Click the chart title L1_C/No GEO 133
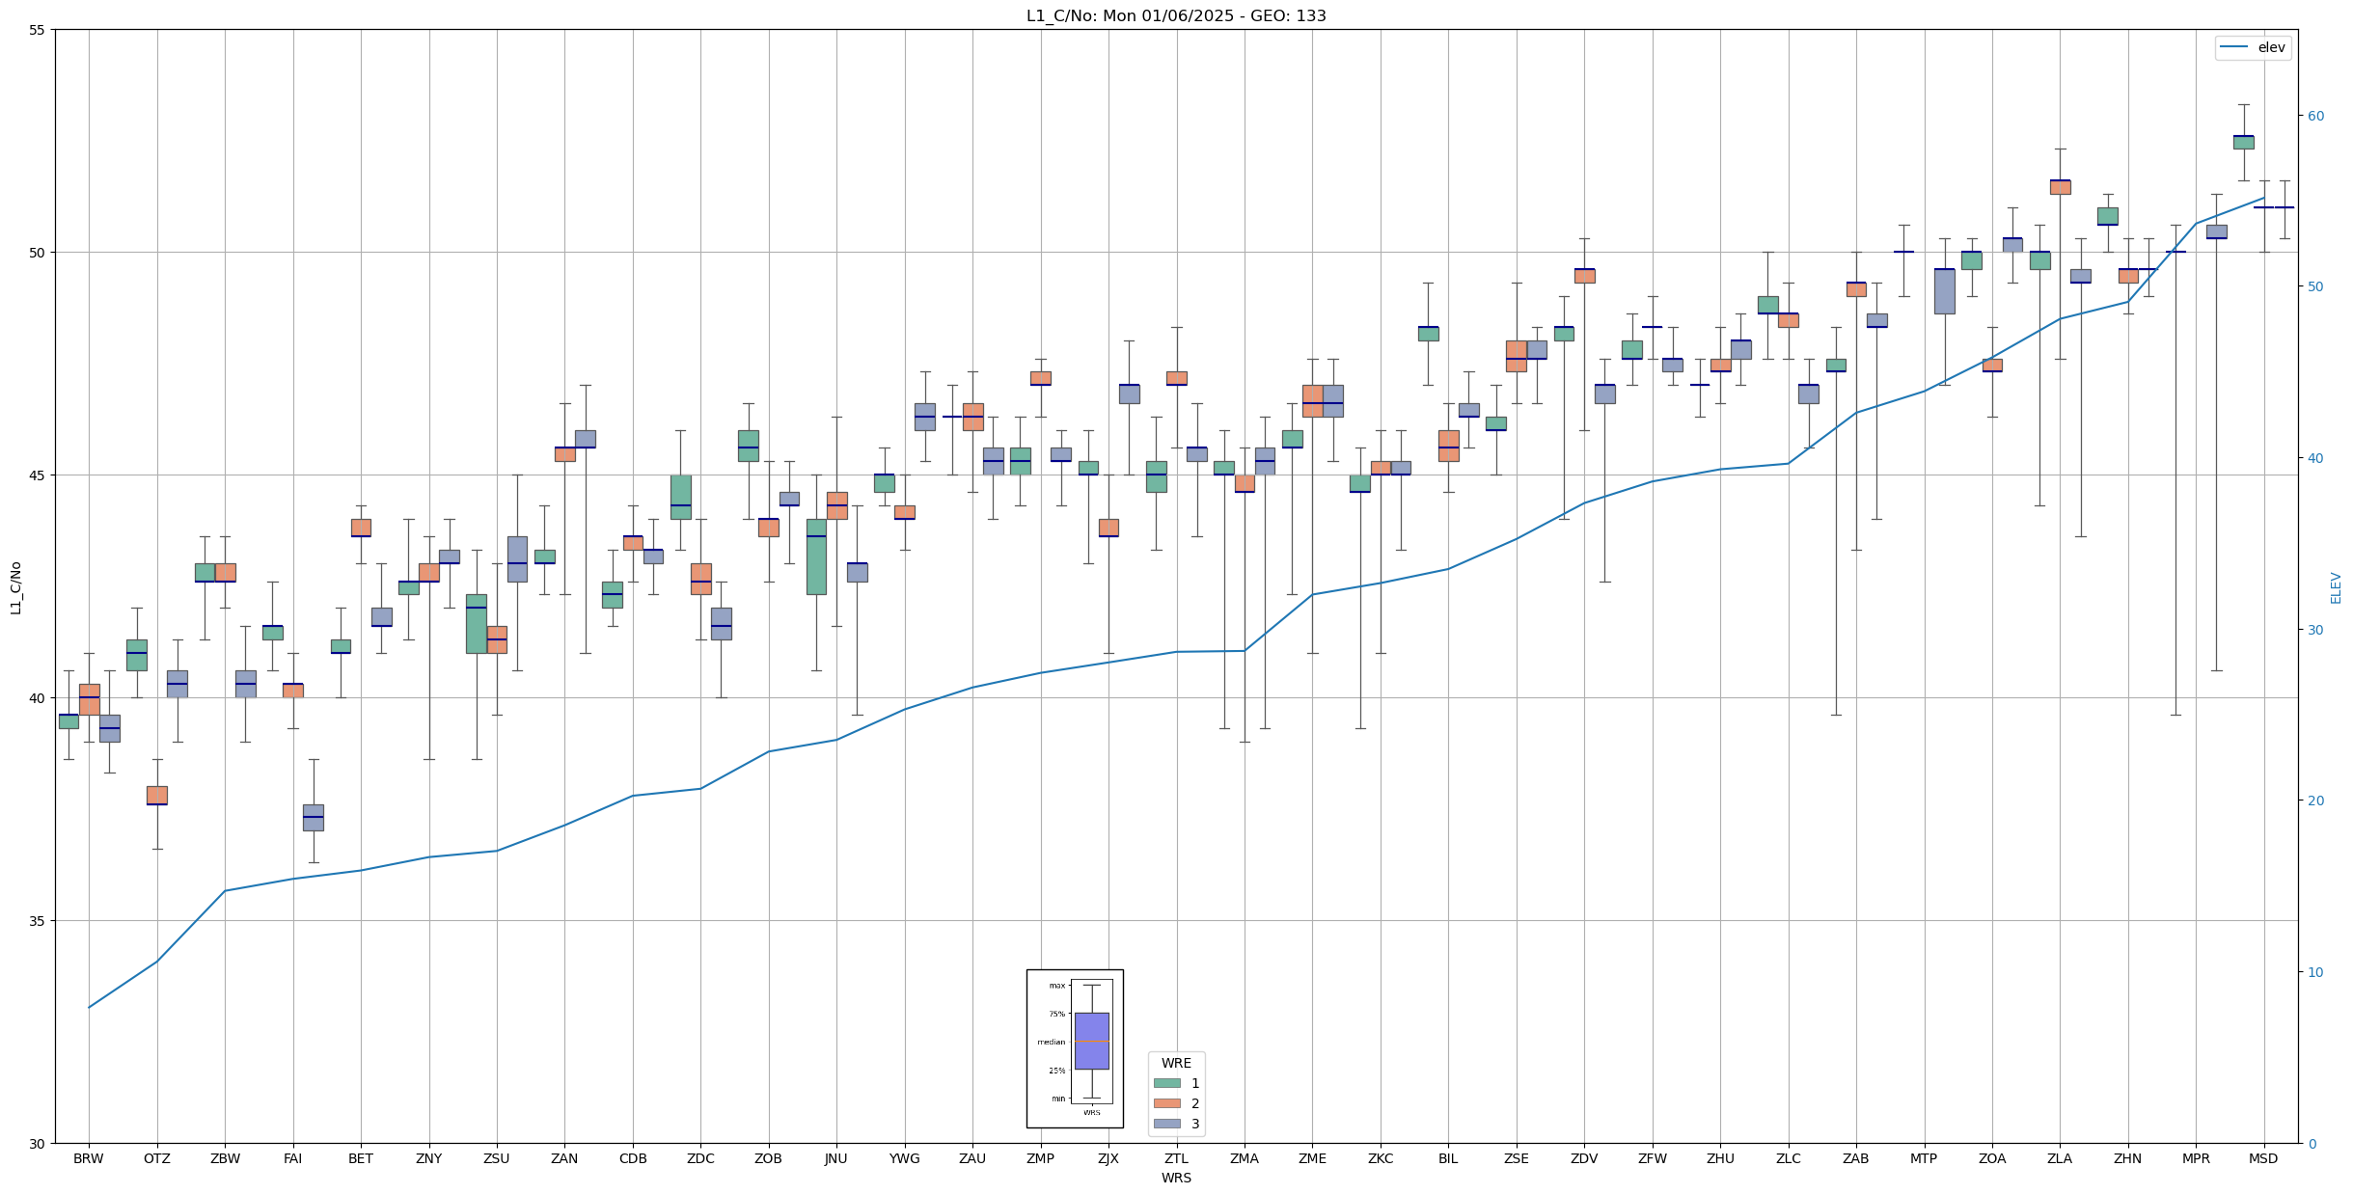This screenshot has width=2353, height=1194. point(1175,16)
